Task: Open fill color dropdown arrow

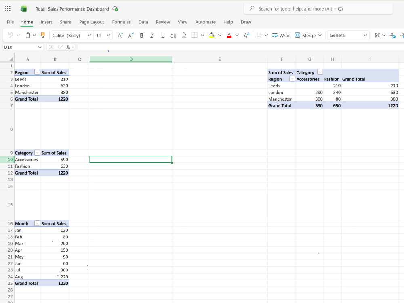Action: pyautogui.click(x=220, y=35)
